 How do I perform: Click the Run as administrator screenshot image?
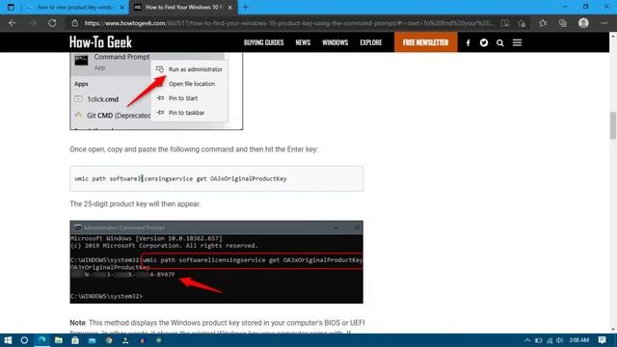156,91
